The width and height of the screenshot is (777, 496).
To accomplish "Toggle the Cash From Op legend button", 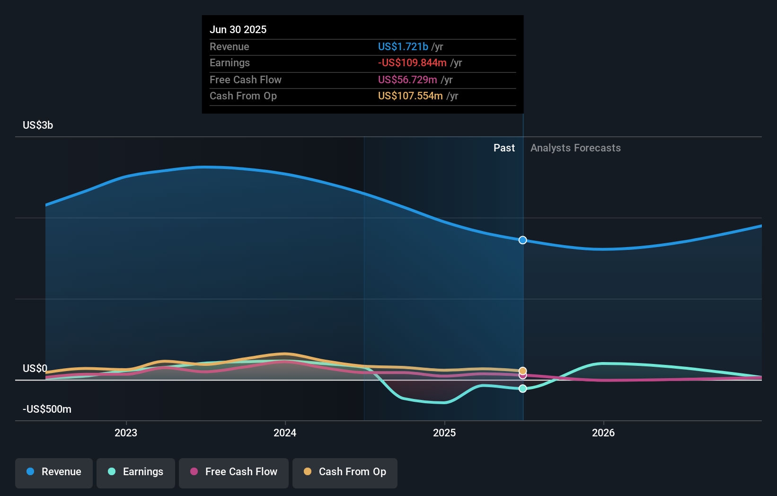I will [345, 473].
